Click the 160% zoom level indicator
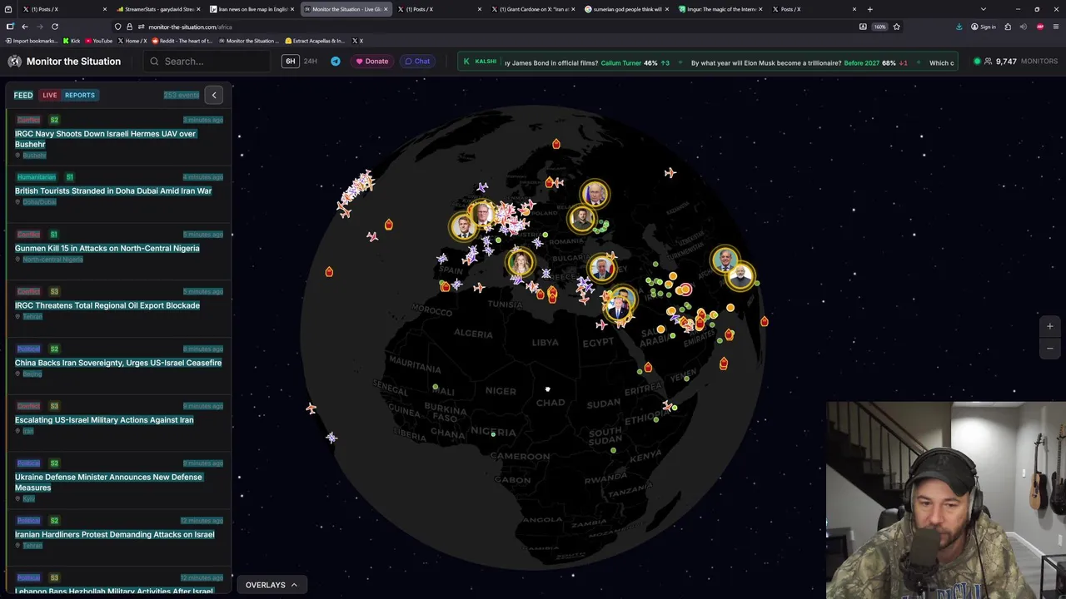Image resolution: width=1066 pixels, height=599 pixels. coord(879,27)
